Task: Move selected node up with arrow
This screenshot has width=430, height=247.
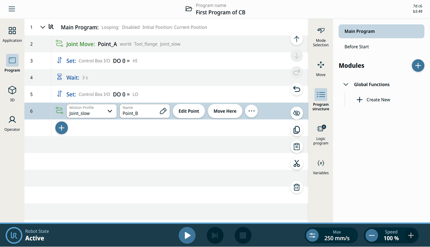Action: (x=297, y=39)
